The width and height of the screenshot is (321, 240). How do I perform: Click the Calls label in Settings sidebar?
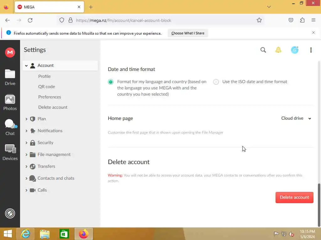pos(42,190)
